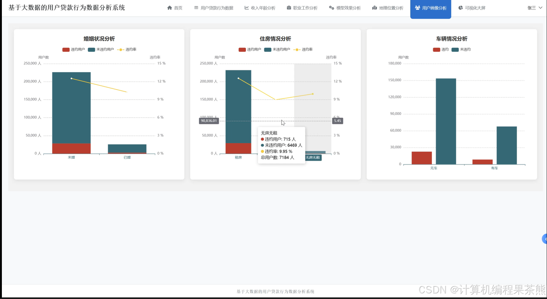Toggle 违约用户 legend in 婚姻状况分析
The height and width of the screenshot is (299, 547).
(x=74, y=49)
